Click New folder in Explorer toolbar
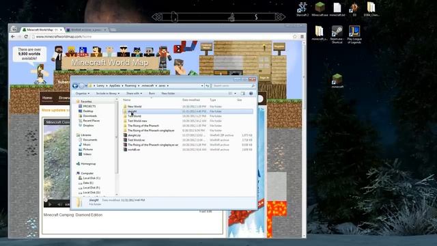Viewport: 437px width, 246px height. 168,94
